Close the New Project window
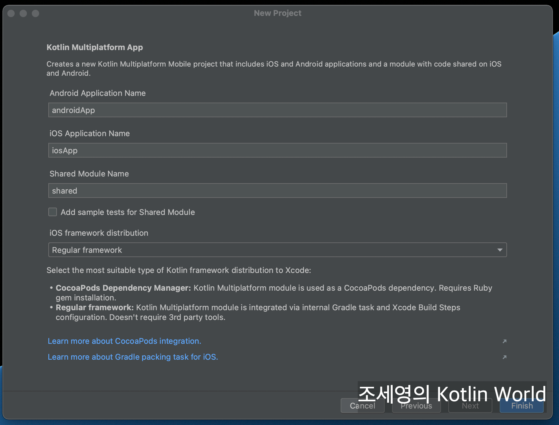559x425 pixels. (11, 13)
